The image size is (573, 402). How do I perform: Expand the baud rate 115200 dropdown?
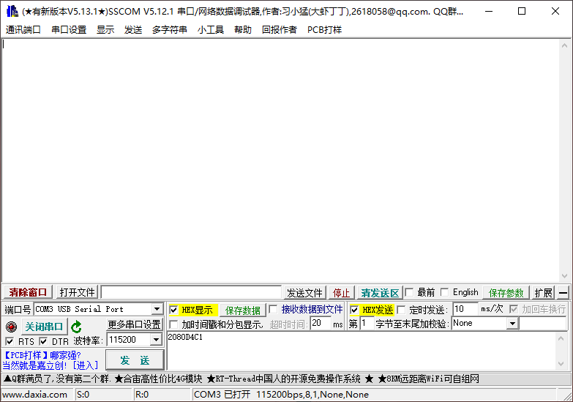click(155, 340)
